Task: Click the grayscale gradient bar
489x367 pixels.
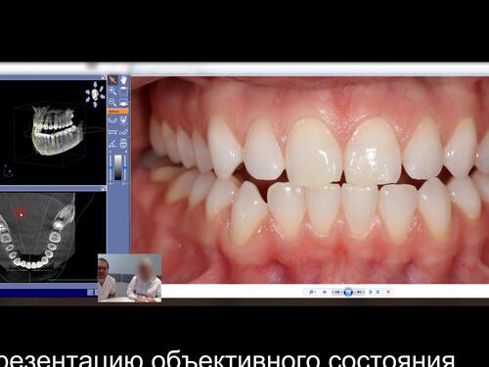Action: click(117, 167)
